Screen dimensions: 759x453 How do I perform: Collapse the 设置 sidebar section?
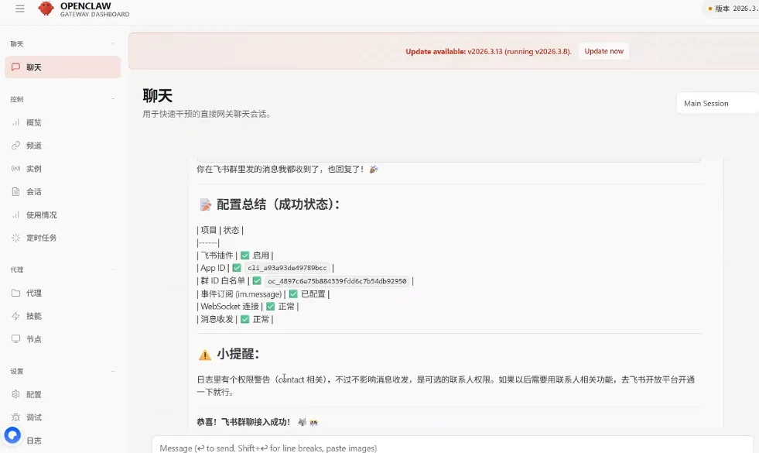(113, 371)
